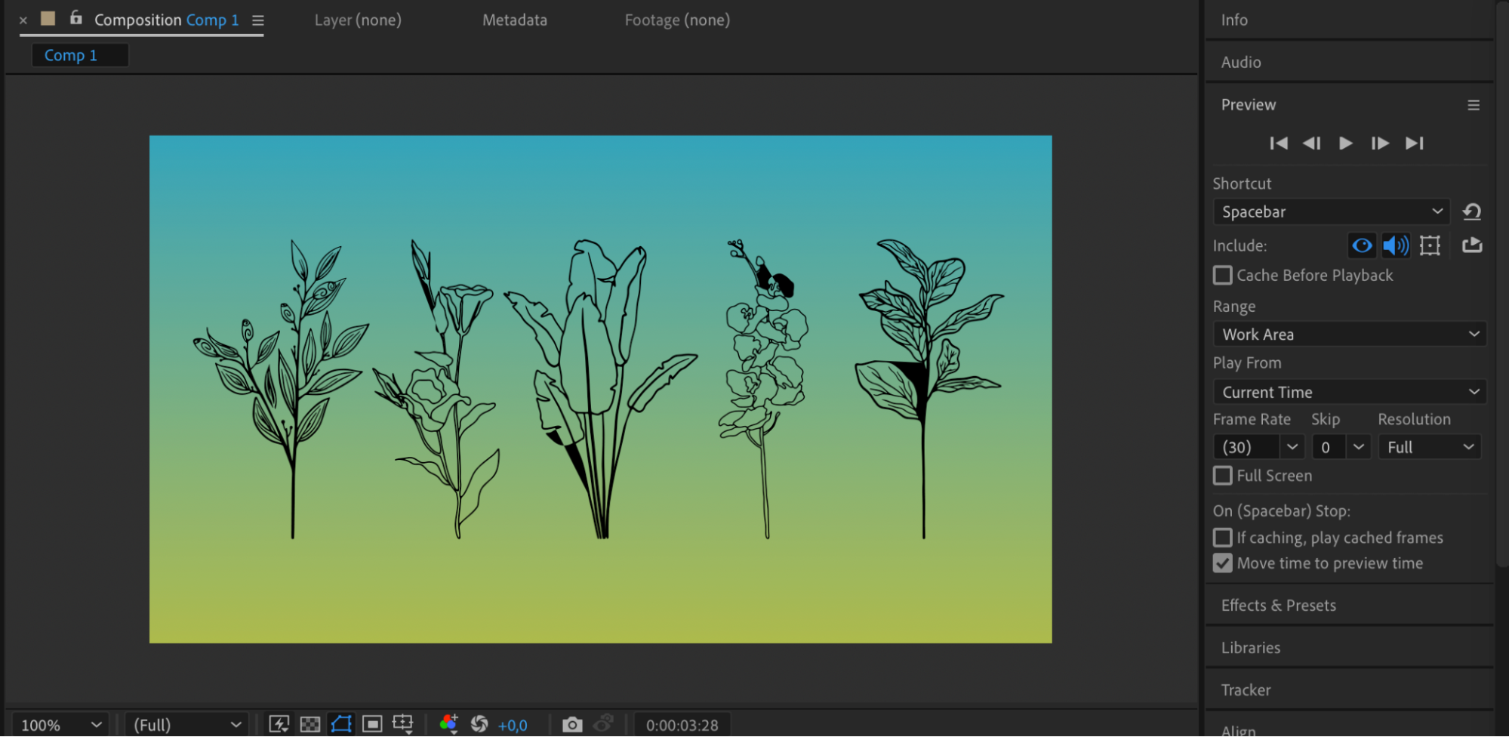Enable Cache Before Playback checkbox
Viewport: 1509px width, 737px height.
pyautogui.click(x=1222, y=276)
